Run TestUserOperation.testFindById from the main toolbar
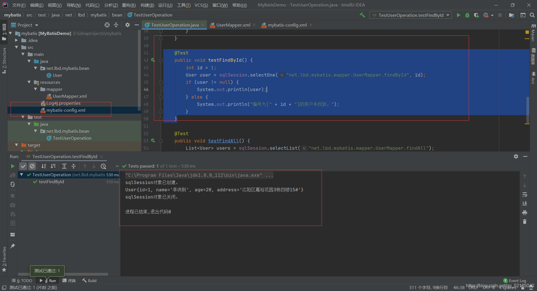The image size is (537, 291). (x=458, y=15)
